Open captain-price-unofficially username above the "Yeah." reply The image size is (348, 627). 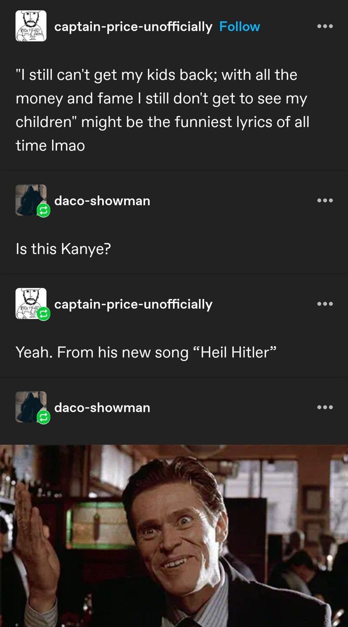[x=134, y=305]
